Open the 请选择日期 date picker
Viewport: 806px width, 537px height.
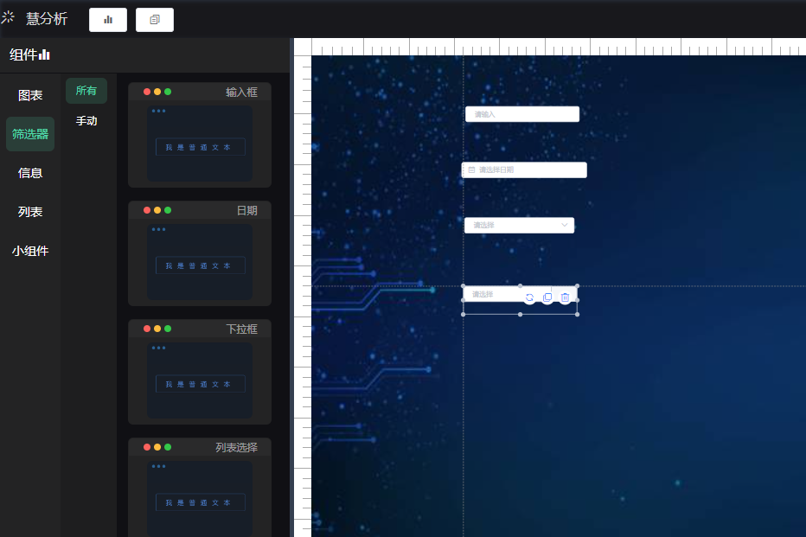click(x=529, y=170)
